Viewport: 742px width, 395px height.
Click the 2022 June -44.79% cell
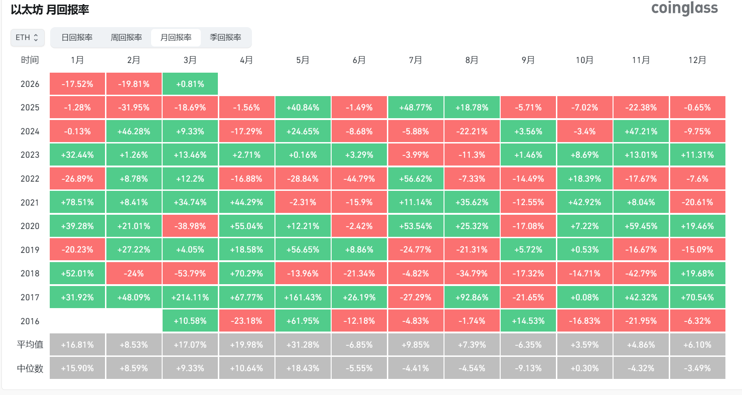click(x=359, y=179)
